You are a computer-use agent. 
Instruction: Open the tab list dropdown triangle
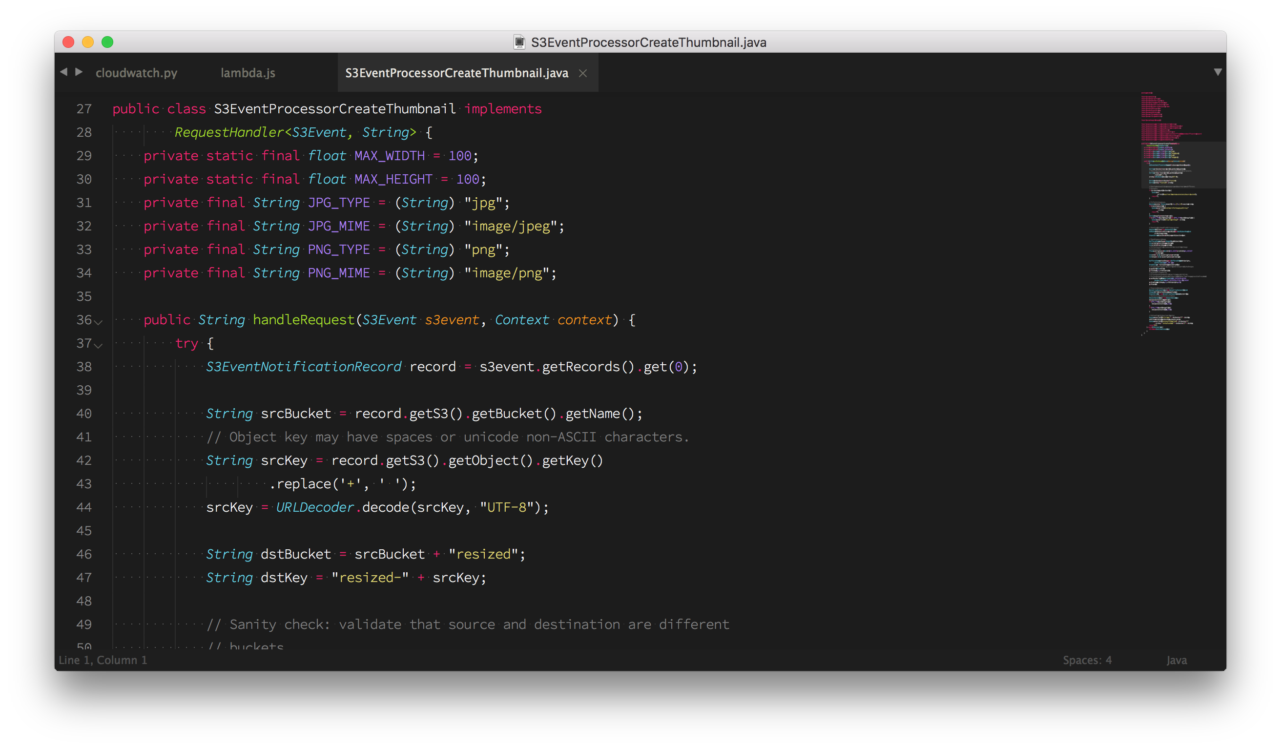(x=1218, y=72)
